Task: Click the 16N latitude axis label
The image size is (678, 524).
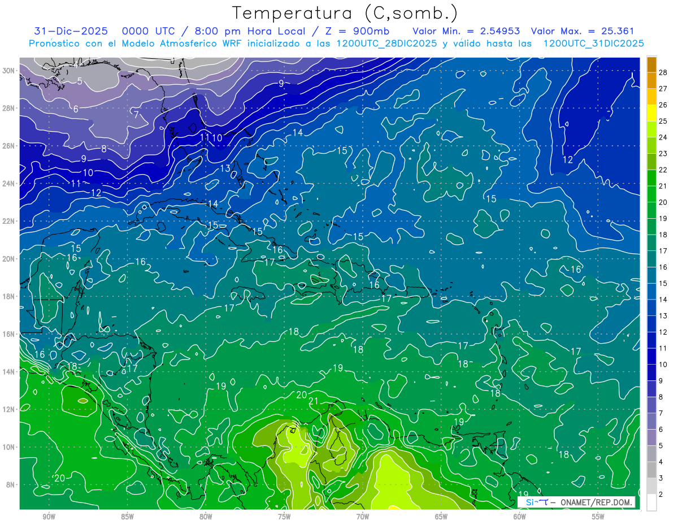Action: point(9,334)
